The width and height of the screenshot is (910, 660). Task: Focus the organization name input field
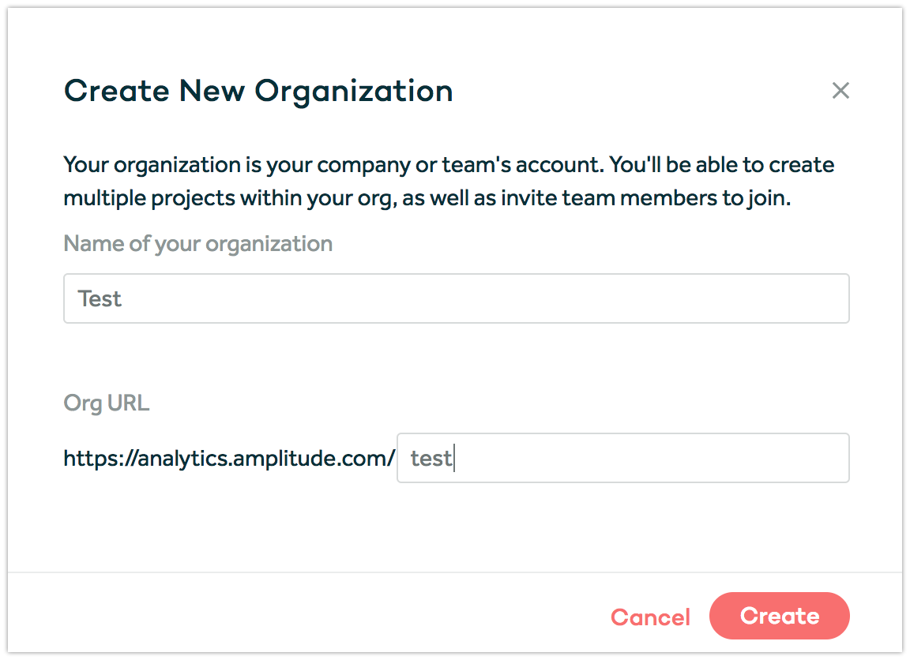tap(456, 298)
